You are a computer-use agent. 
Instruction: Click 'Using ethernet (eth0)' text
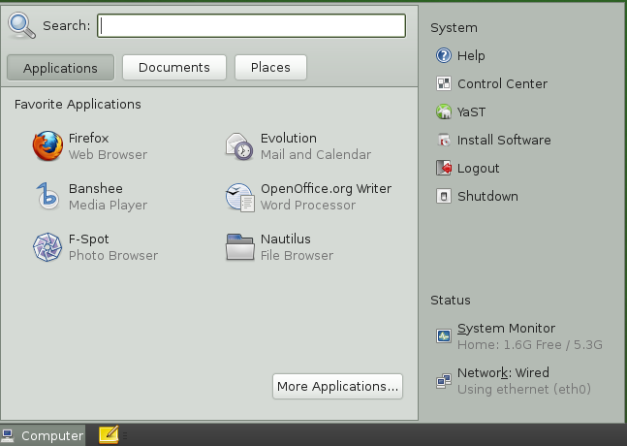coord(524,389)
